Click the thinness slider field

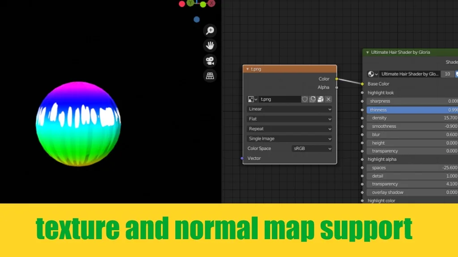[411, 110]
